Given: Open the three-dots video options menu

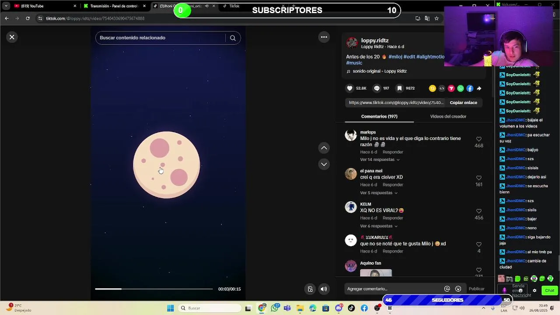Looking at the screenshot, I should pyautogui.click(x=324, y=37).
